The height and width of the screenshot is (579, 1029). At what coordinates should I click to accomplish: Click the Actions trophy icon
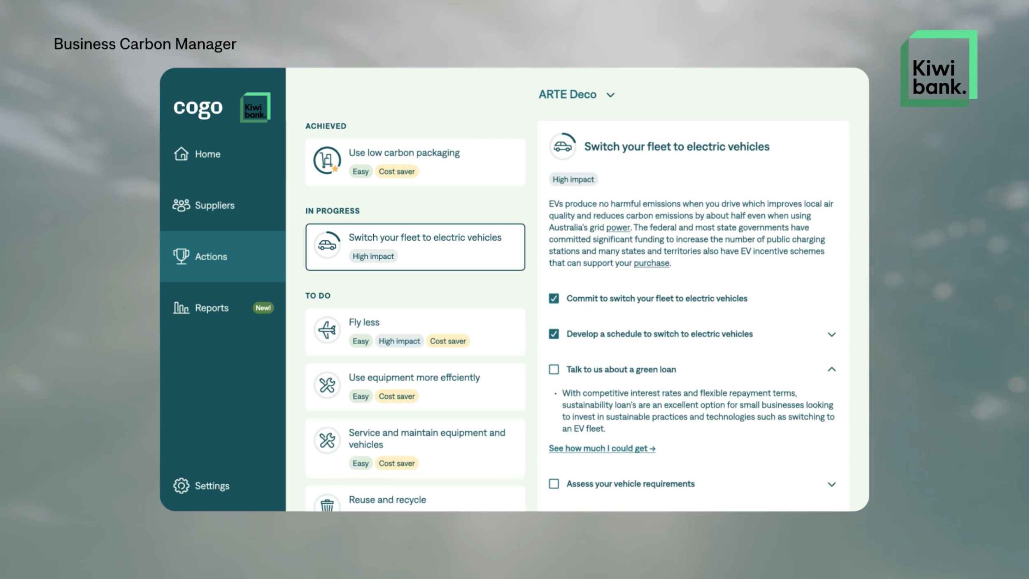click(181, 256)
